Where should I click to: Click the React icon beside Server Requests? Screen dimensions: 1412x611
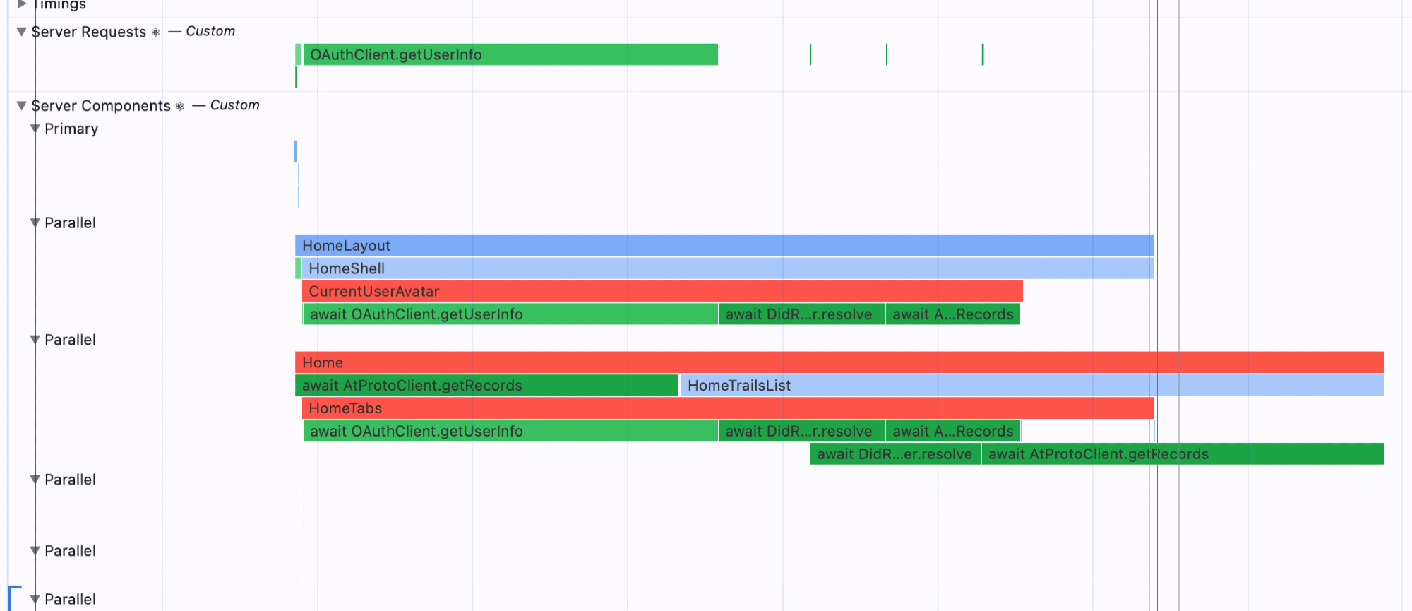tap(155, 32)
